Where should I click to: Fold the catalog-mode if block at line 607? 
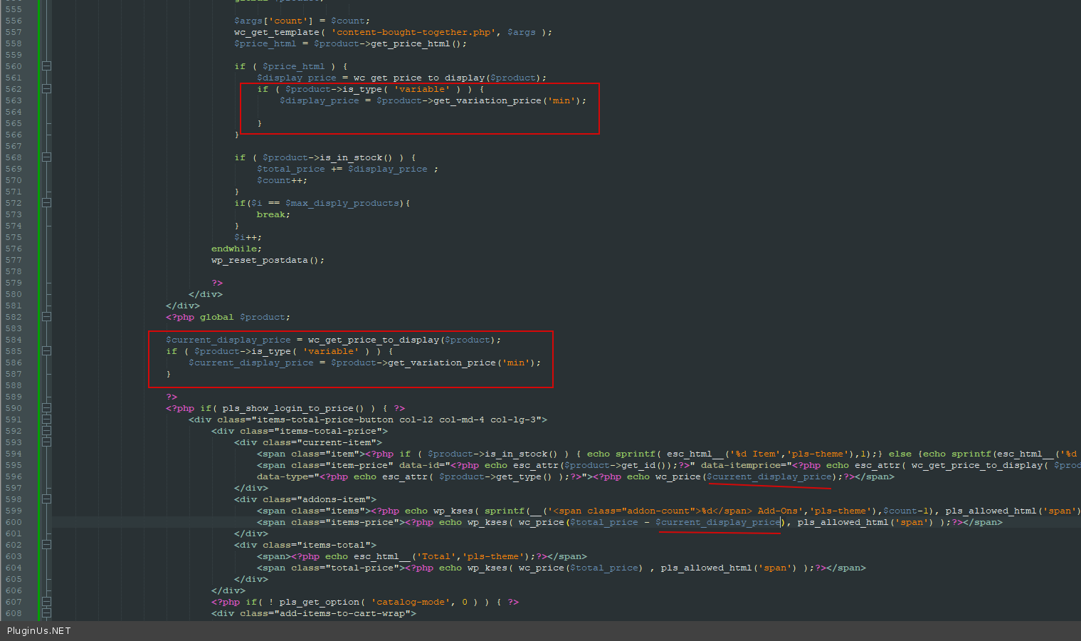coord(46,602)
